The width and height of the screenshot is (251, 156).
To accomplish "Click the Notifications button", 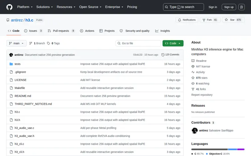I will (x=187, y=20).
